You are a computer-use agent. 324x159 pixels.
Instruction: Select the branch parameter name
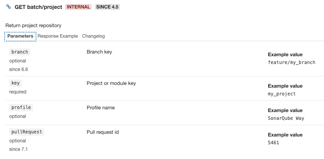(x=20, y=52)
